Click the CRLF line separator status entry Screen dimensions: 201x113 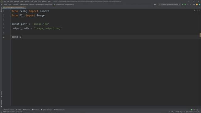pyautogui.click(x=173, y=112)
